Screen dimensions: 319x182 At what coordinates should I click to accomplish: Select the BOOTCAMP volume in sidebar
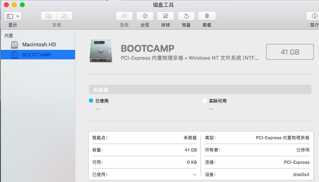pyautogui.click(x=38, y=55)
